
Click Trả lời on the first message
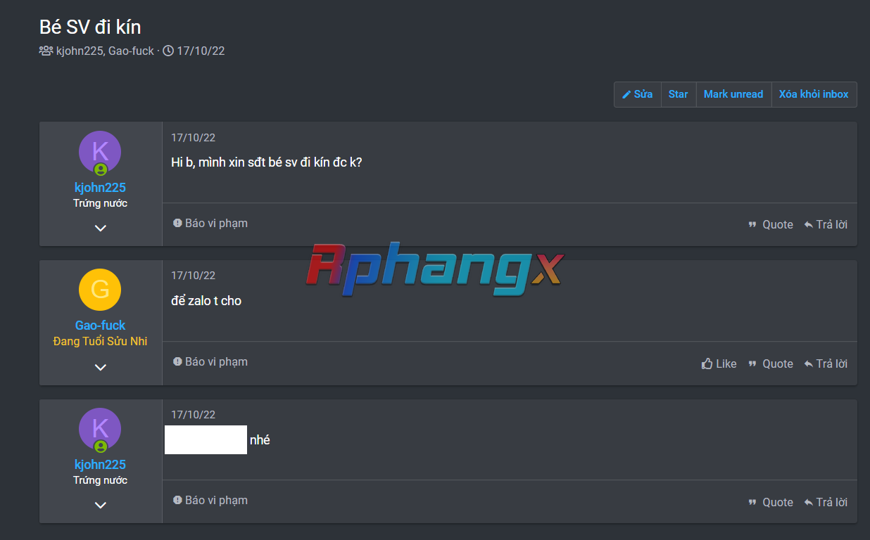pyautogui.click(x=826, y=225)
